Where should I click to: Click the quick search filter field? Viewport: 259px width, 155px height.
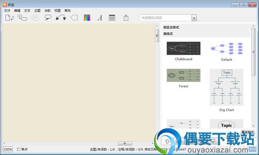166,18
